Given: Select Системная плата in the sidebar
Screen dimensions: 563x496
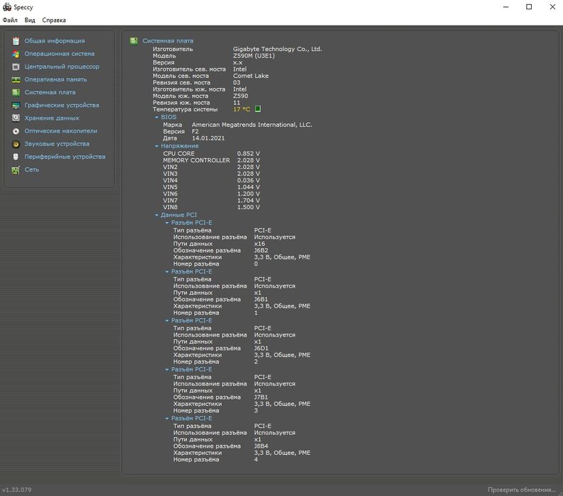Looking at the screenshot, I should [x=50, y=92].
